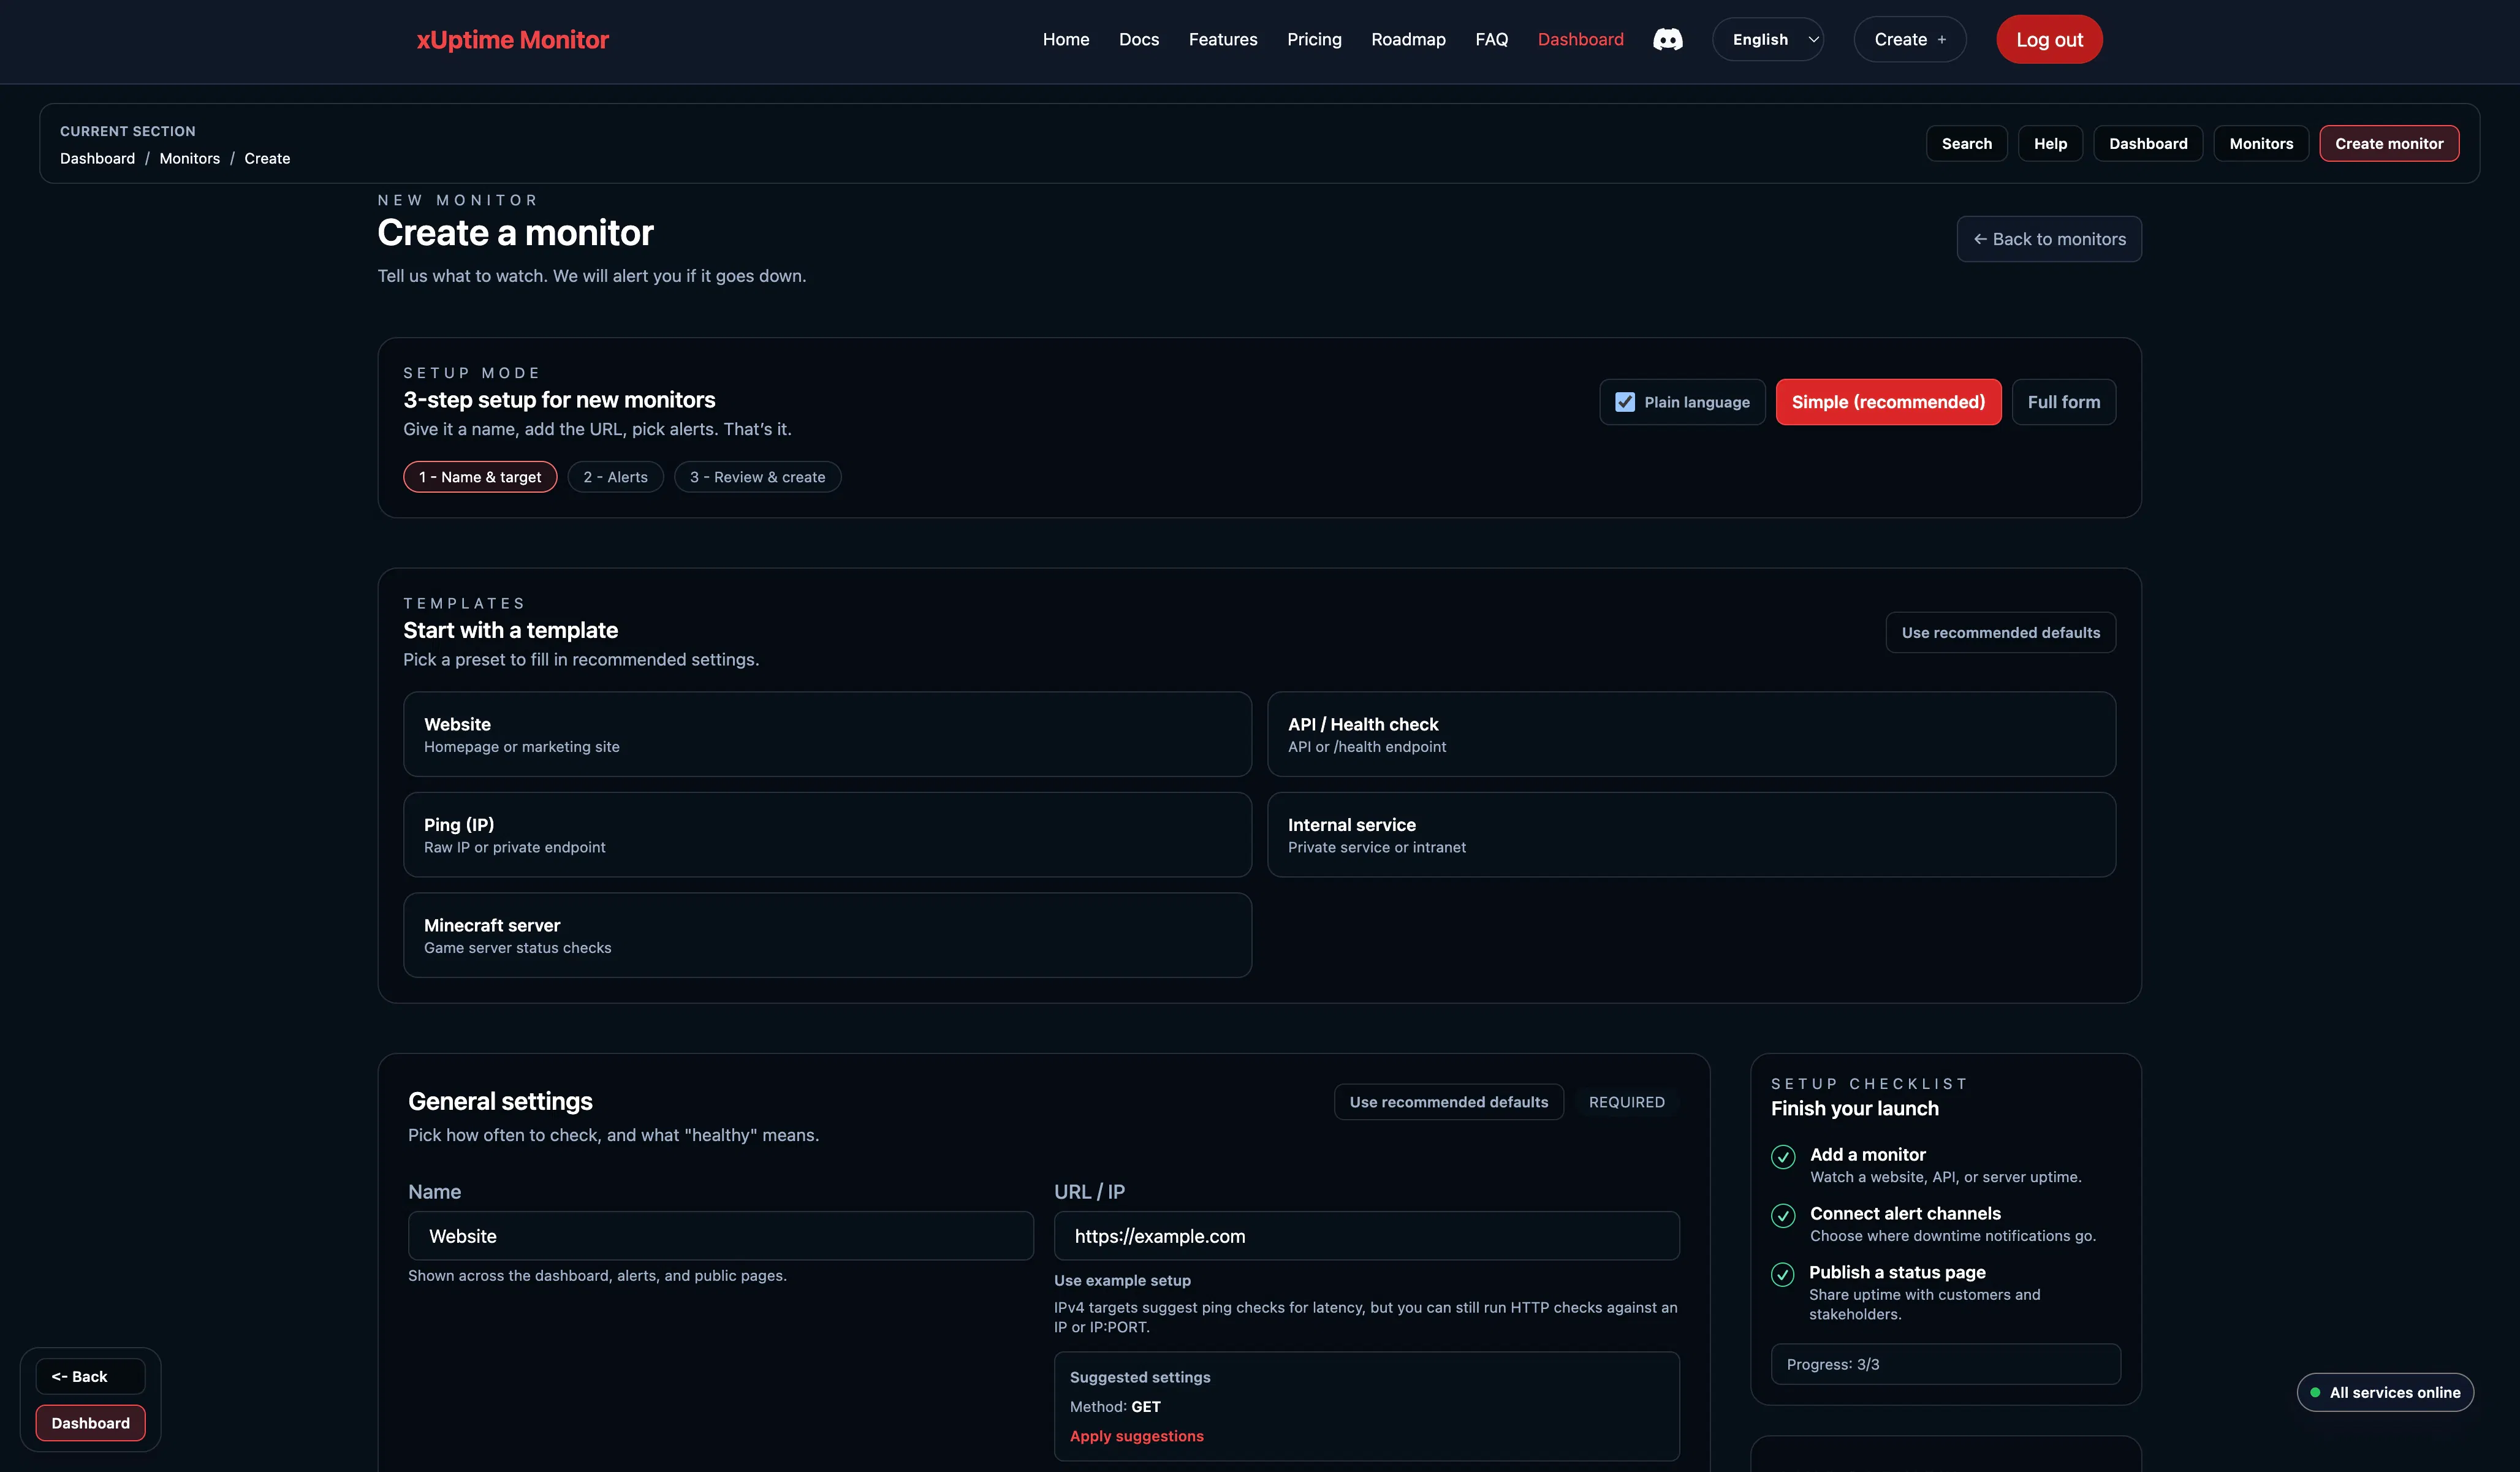The height and width of the screenshot is (1472, 2520).
Task: Use recommended defaults in General settings
Action: [1448, 1102]
